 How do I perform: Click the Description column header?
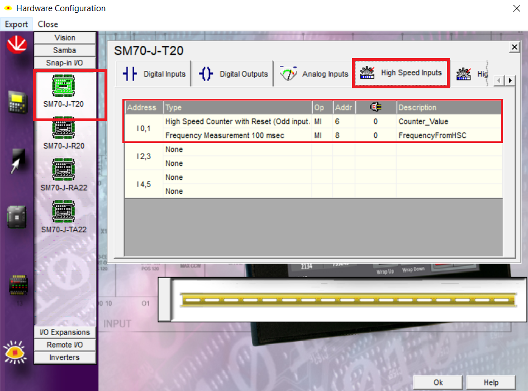[x=449, y=107]
